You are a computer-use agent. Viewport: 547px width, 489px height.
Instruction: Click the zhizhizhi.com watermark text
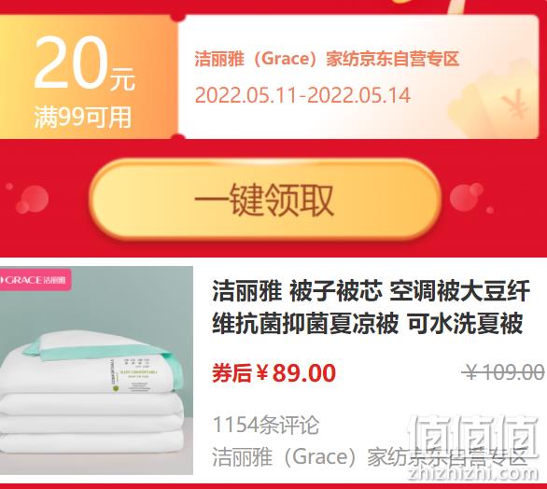pos(472,474)
